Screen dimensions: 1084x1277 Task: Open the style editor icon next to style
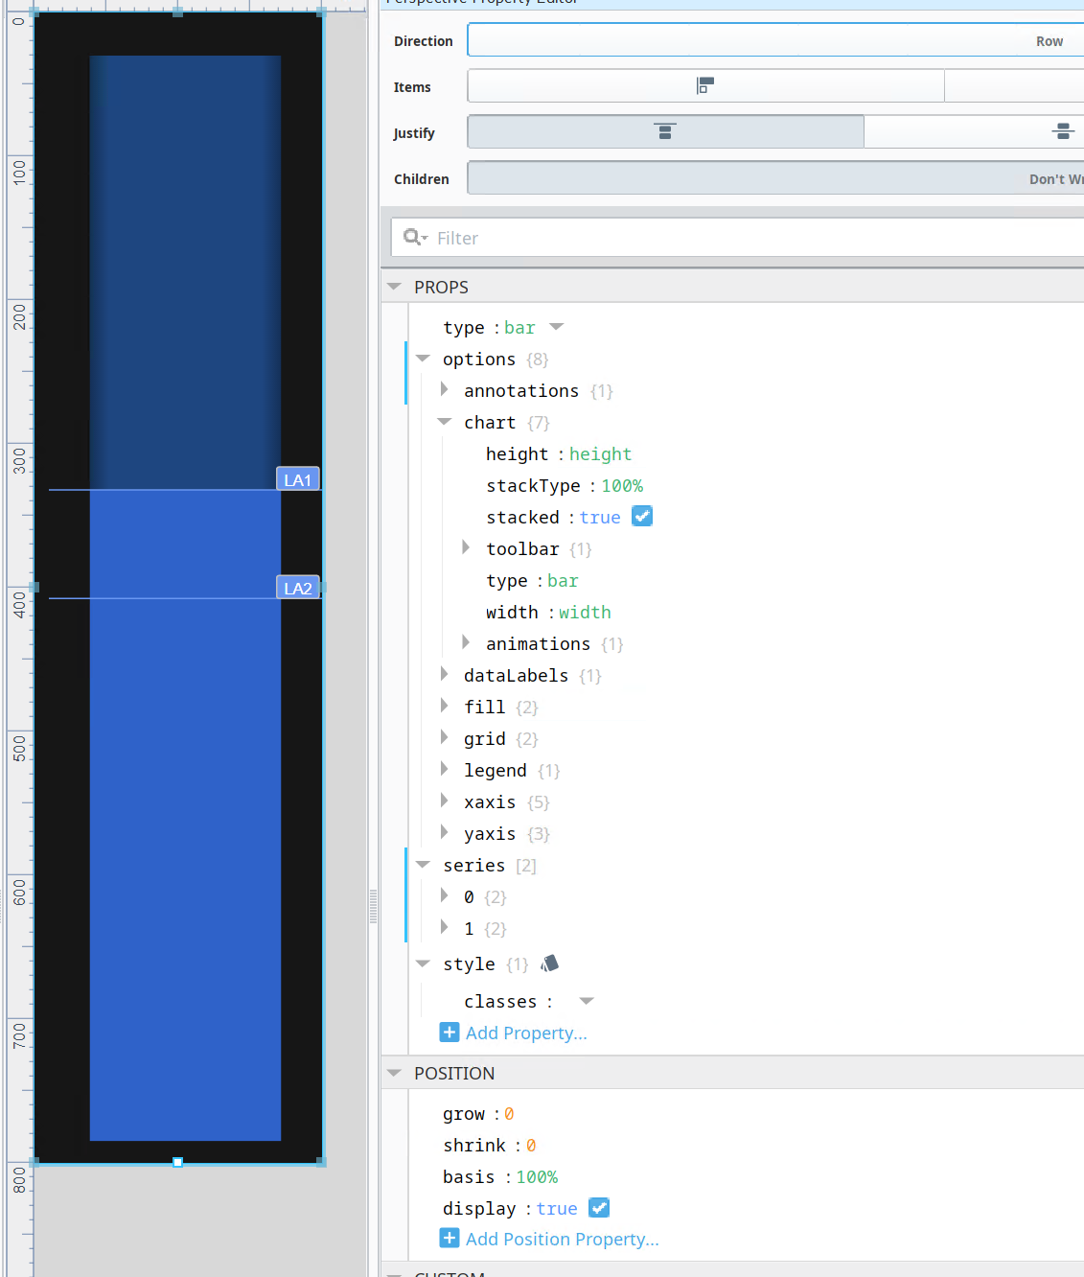(x=549, y=964)
